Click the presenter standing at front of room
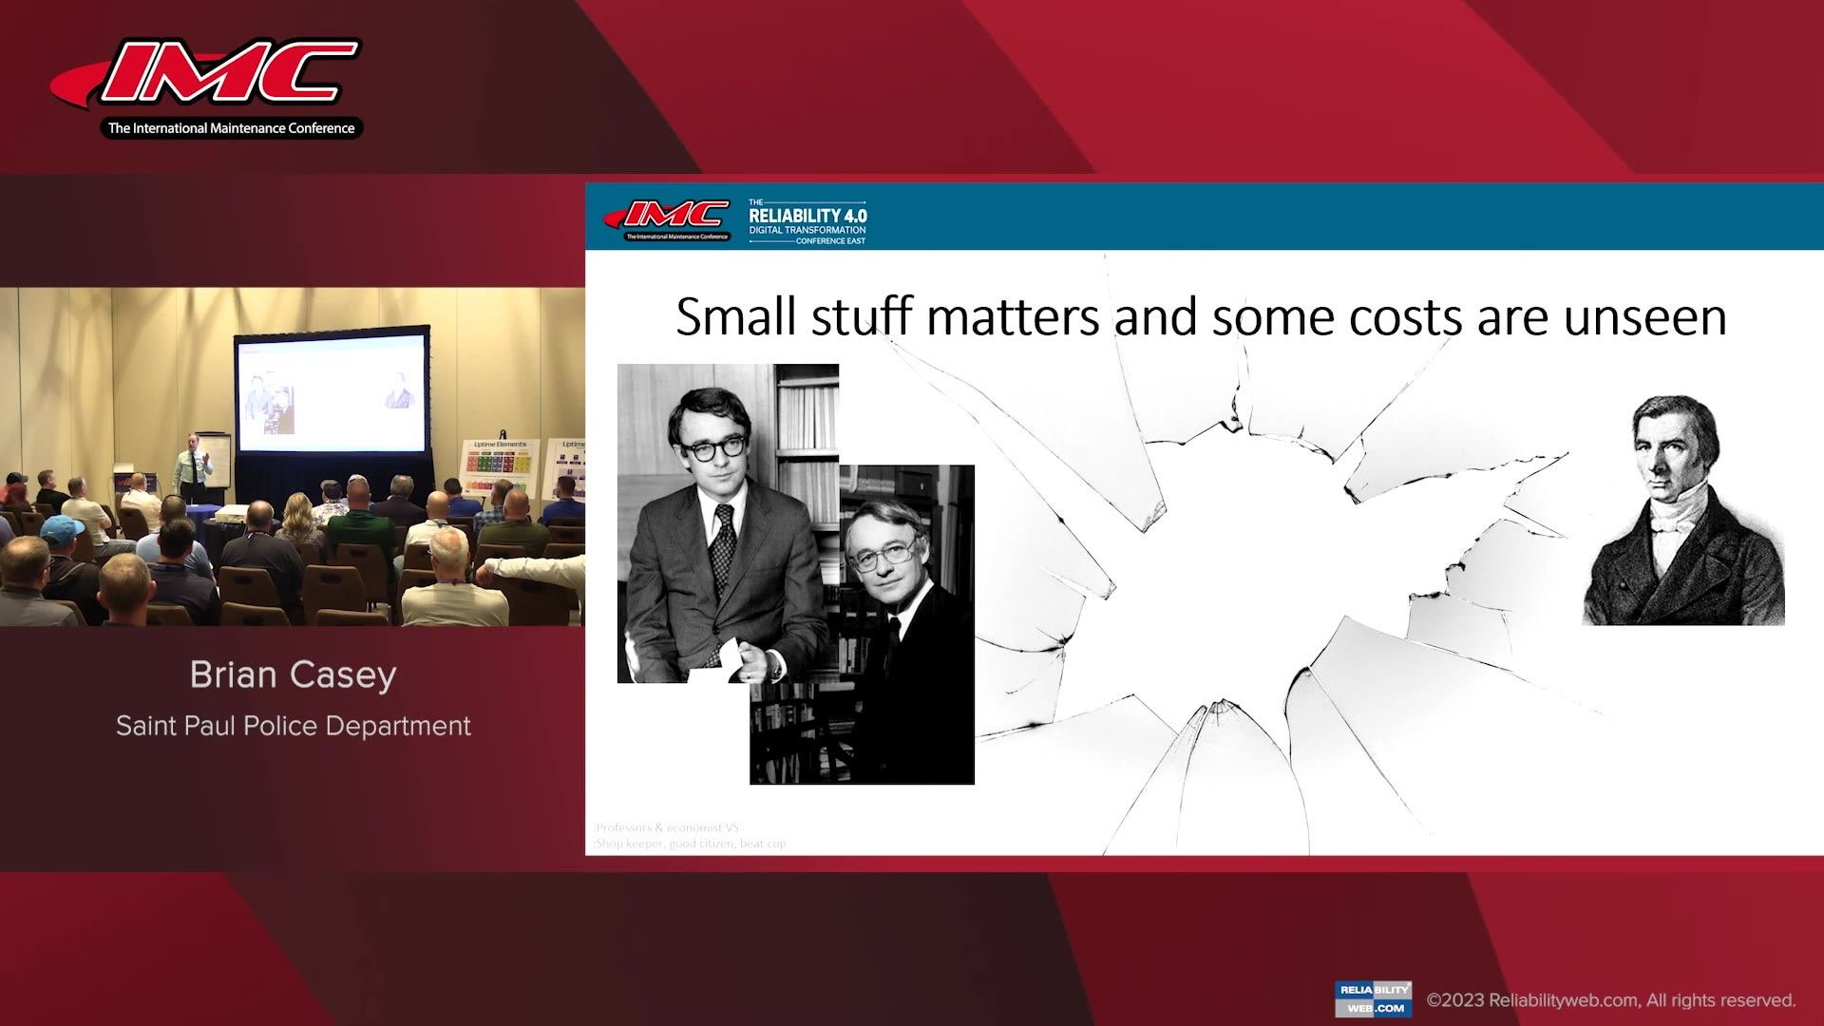The height and width of the screenshot is (1026, 1824). pos(195,467)
